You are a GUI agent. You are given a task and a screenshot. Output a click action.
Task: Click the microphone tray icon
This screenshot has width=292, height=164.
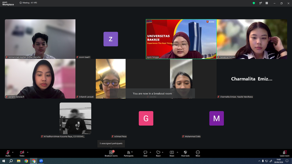[x=263, y=161]
